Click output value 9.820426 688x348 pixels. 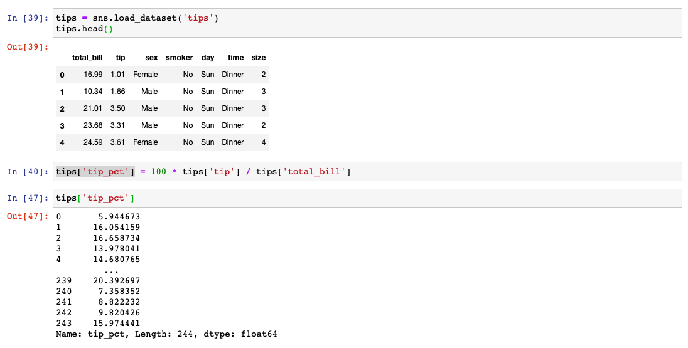119,312
